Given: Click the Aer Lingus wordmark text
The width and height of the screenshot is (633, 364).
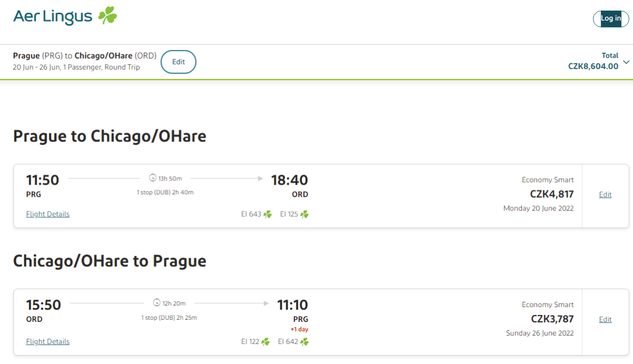Looking at the screenshot, I should pyautogui.click(x=53, y=16).
